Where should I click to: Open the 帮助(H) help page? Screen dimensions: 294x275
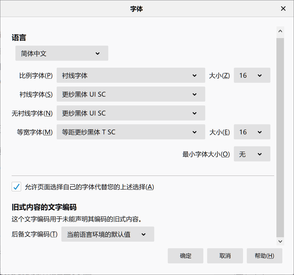264,256
